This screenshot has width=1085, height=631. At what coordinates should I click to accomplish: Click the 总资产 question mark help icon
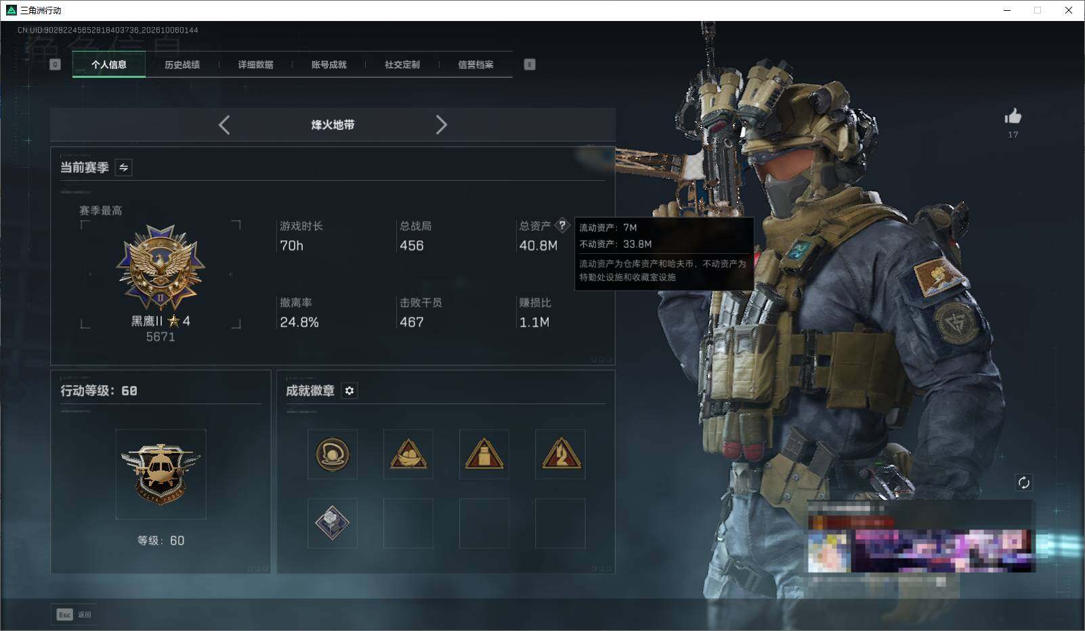[562, 225]
